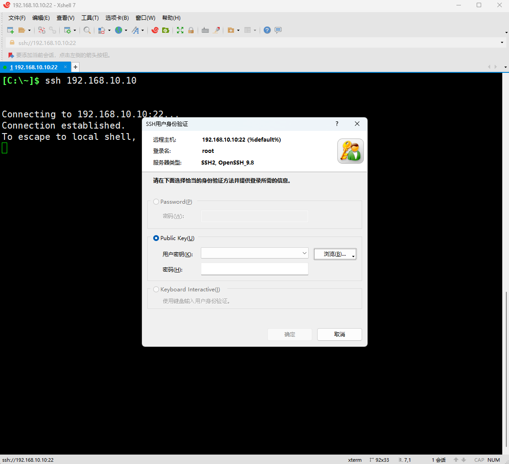Open the 工具(T) menu
The height and width of the screenshot is (464, 509).
tap(90, 18)
